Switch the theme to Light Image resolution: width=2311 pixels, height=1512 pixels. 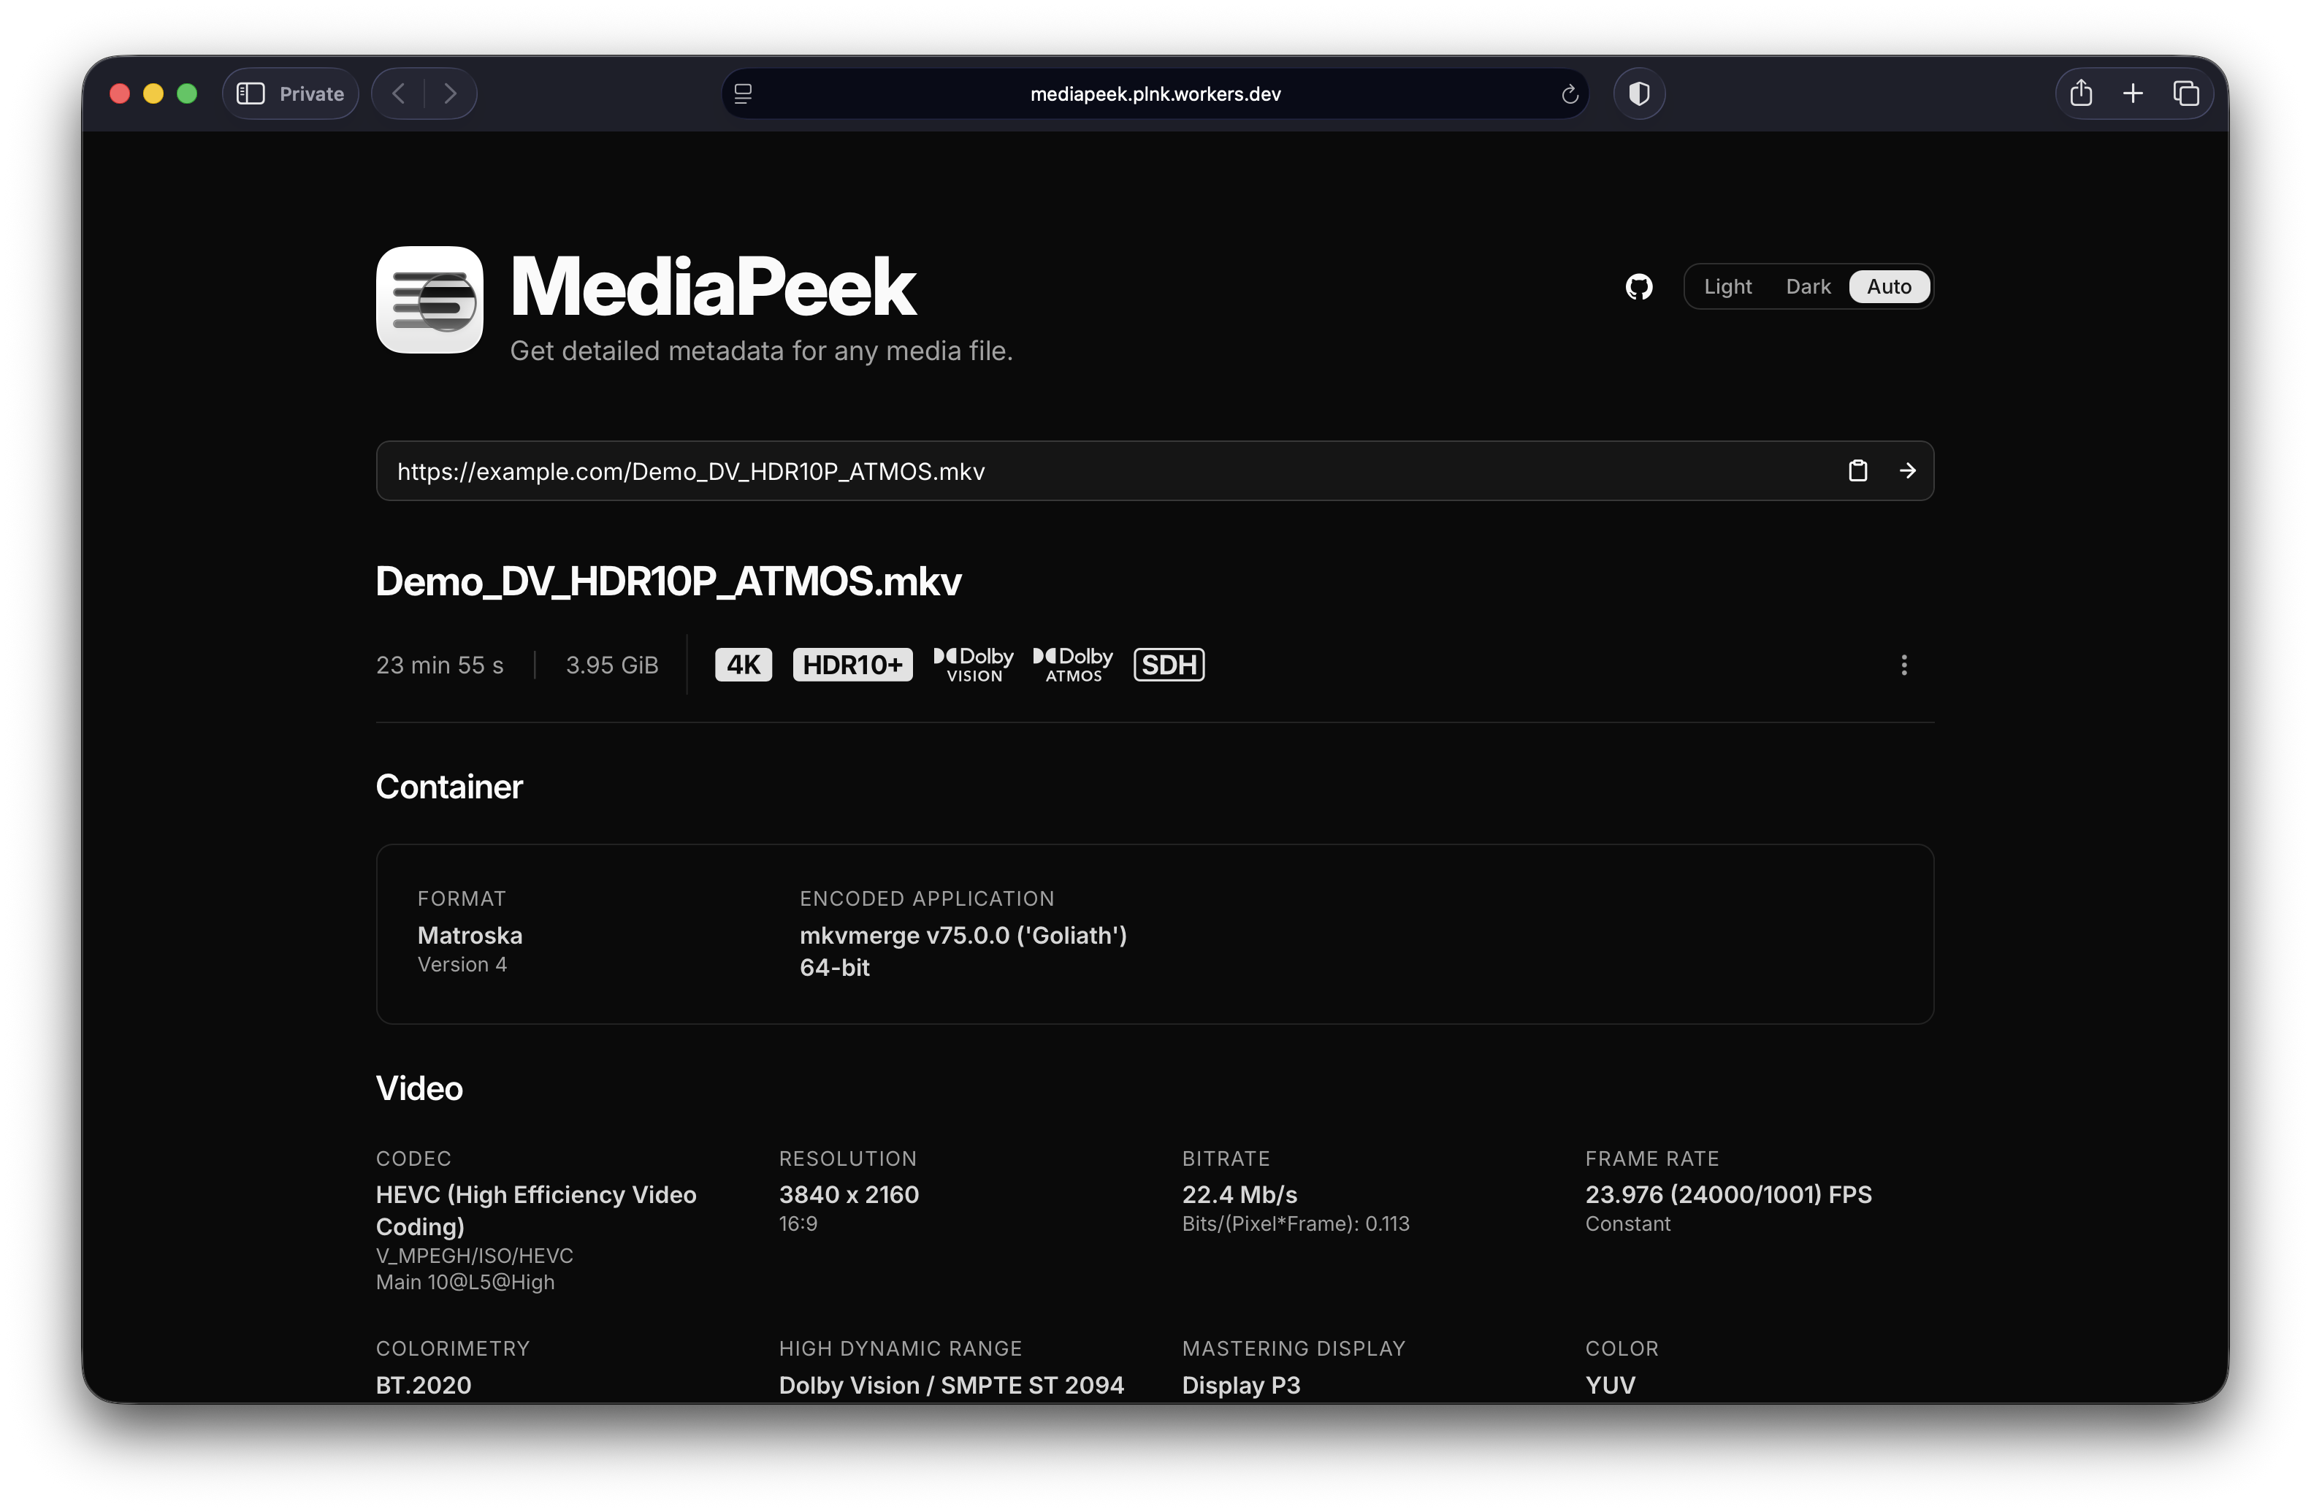[x=1728, y=286]
